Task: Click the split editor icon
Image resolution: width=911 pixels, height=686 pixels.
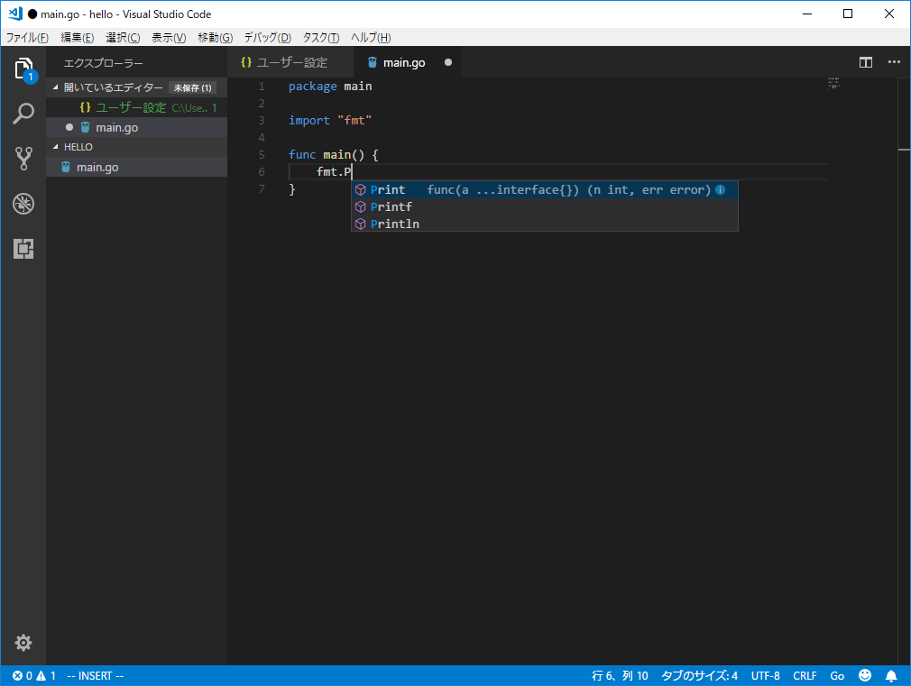Action: coord(866,62)
